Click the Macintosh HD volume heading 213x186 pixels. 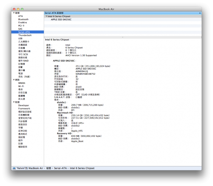click(65, 113)
